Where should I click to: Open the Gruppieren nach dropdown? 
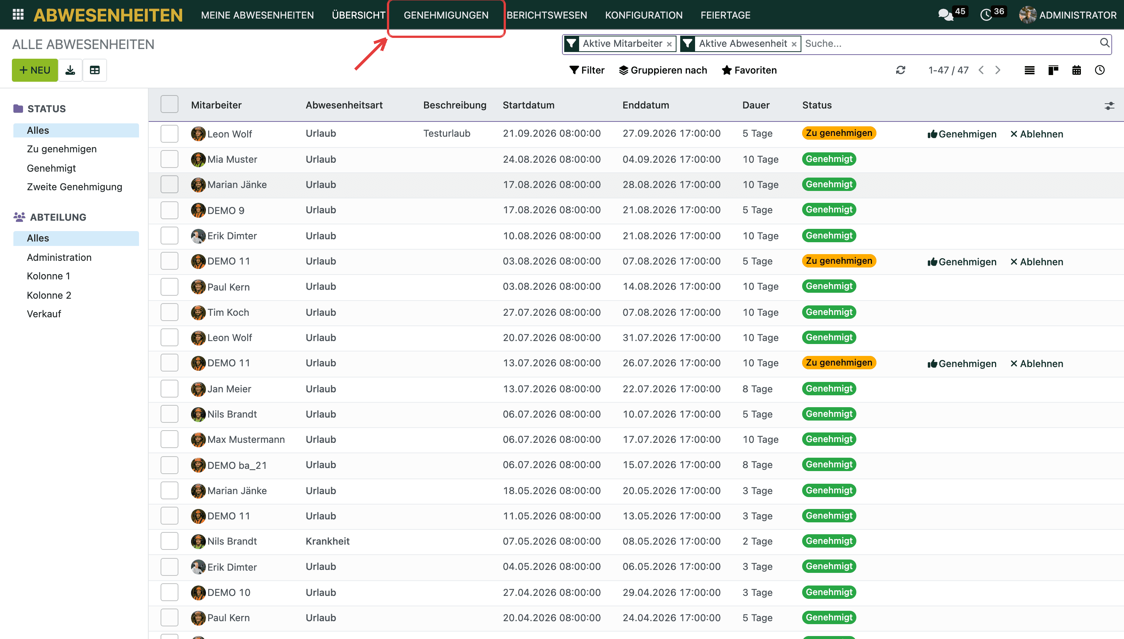pos(663,70)
